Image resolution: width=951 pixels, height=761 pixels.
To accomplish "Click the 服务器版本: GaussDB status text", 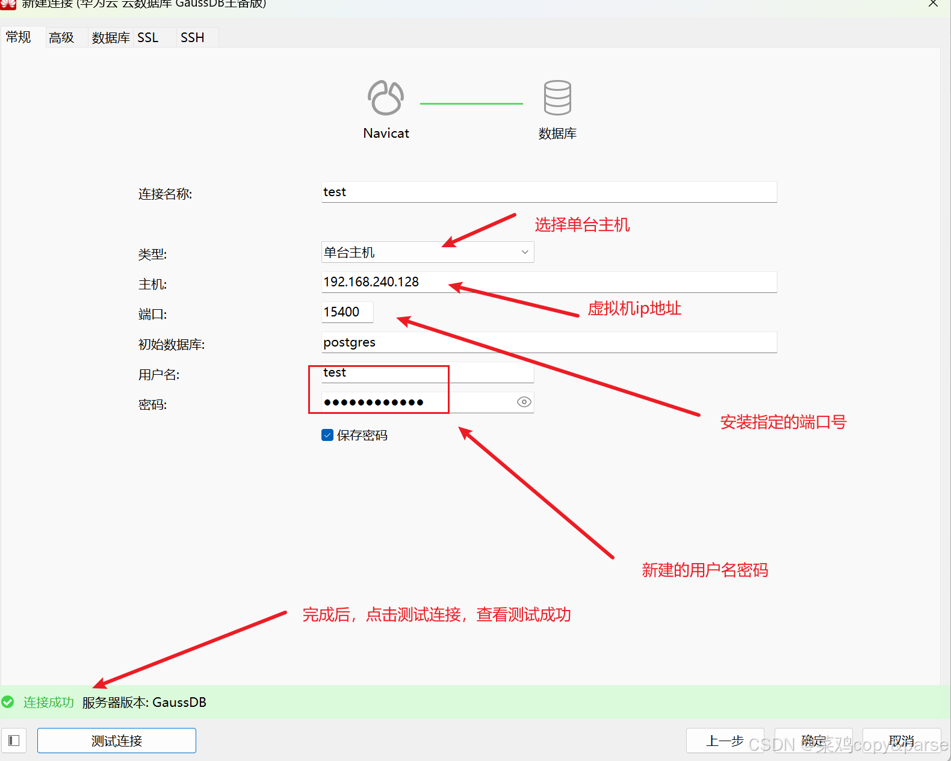I will pyautogui.click(x=144, y=702).
